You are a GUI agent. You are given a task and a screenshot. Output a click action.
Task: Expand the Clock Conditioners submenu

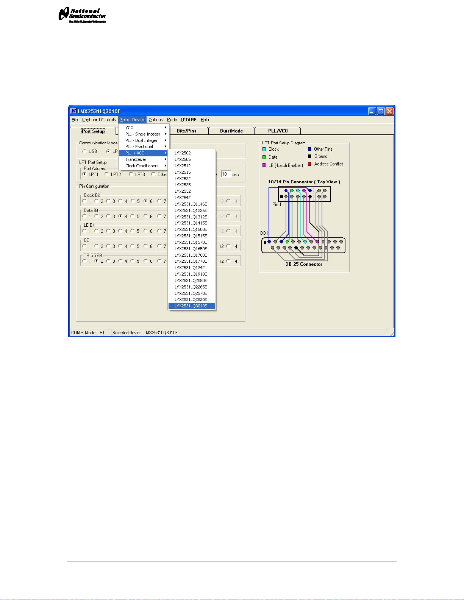tap(144, 166)
